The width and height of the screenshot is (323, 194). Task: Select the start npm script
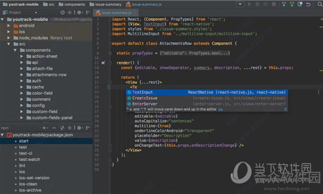click(x=46, y=141)
